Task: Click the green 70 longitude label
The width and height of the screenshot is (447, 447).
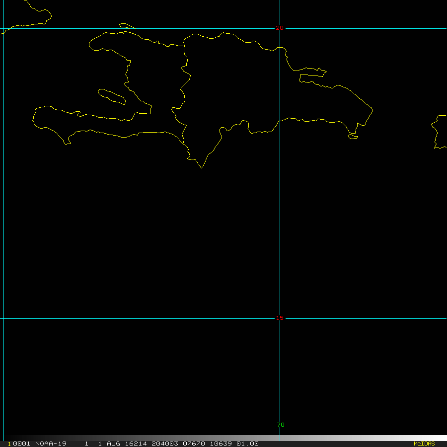Action: (x=281, y=425)
